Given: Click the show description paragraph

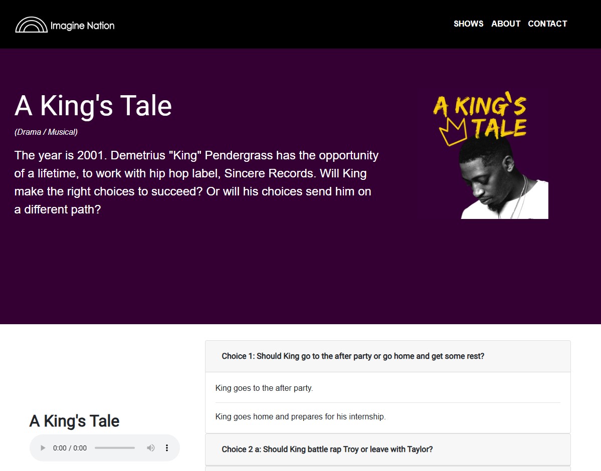Looking at the screenshot, I should pyautogui.click(x=196, y=182).
